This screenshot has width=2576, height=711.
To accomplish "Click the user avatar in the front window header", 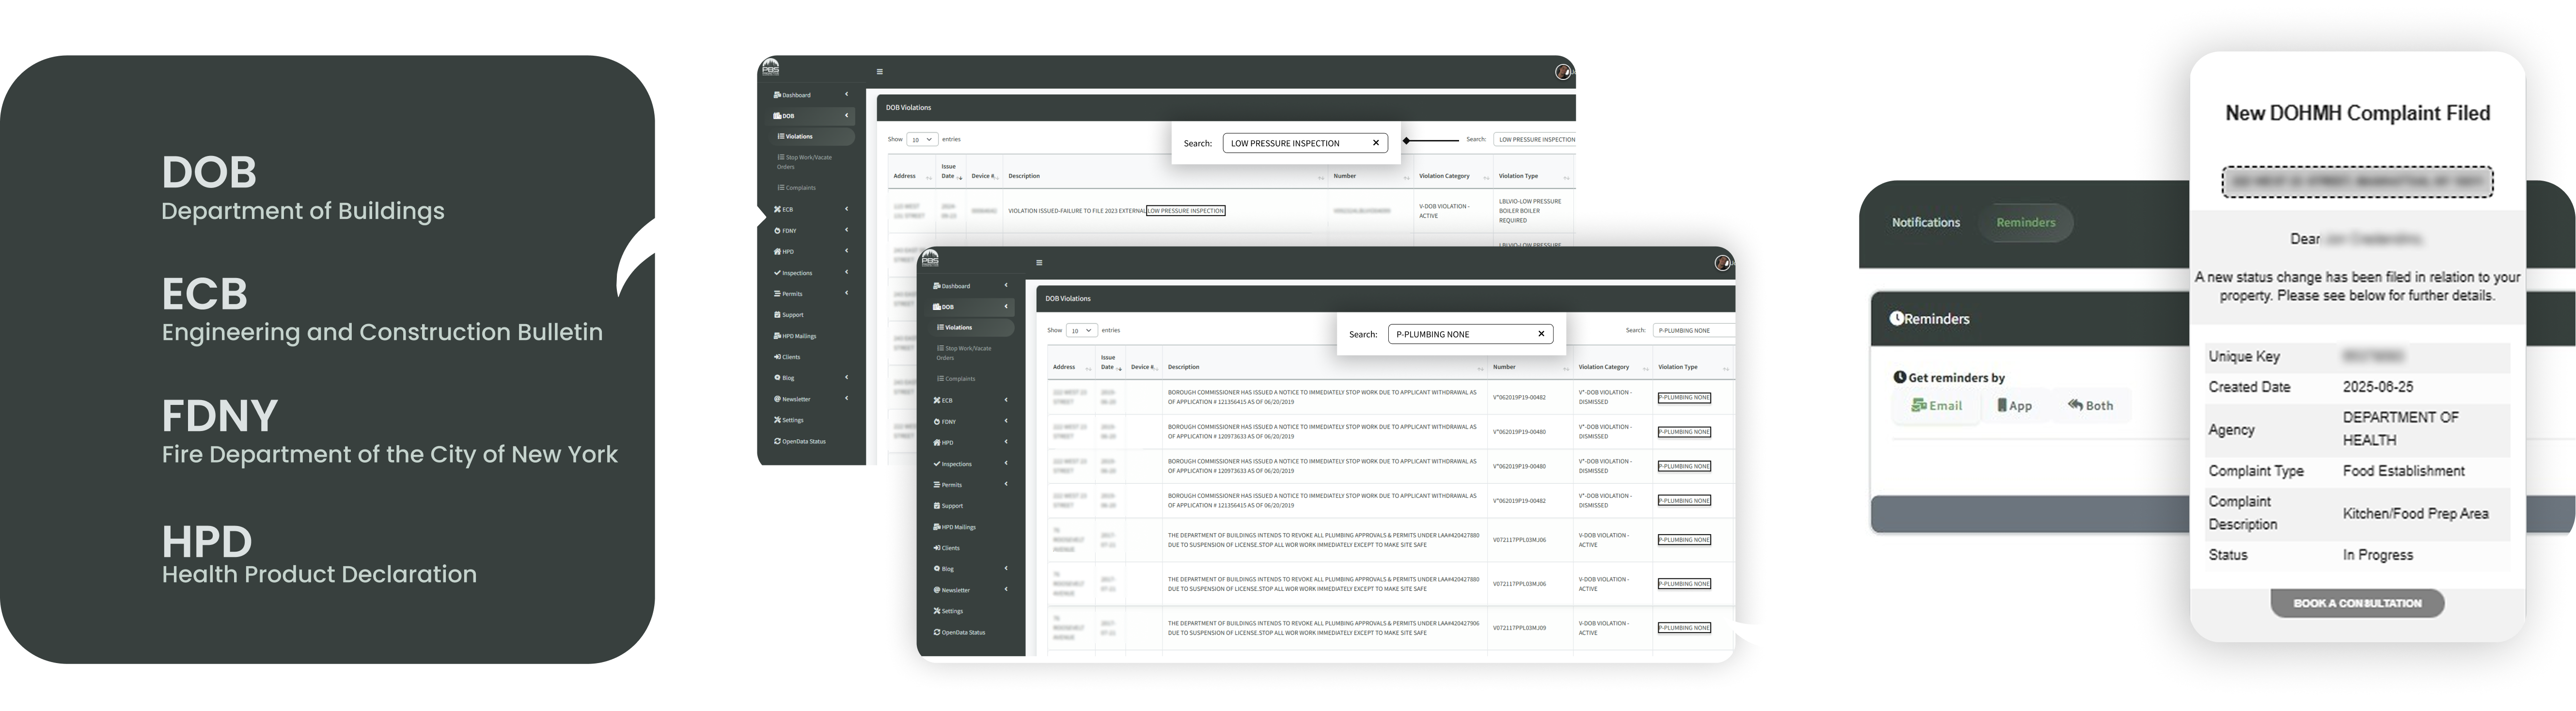I will click(1722, 263).
